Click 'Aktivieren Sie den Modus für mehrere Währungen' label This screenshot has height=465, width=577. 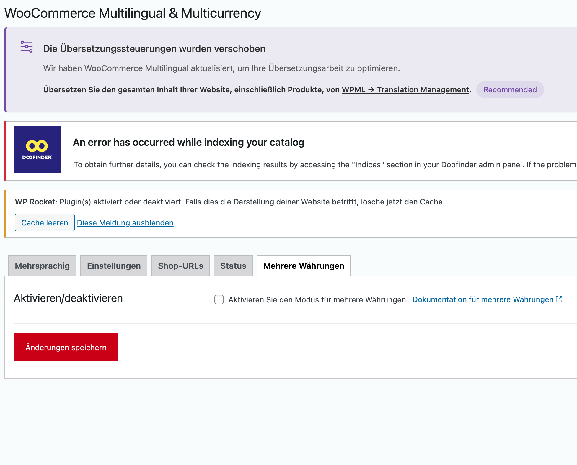[x=317, y=300]
